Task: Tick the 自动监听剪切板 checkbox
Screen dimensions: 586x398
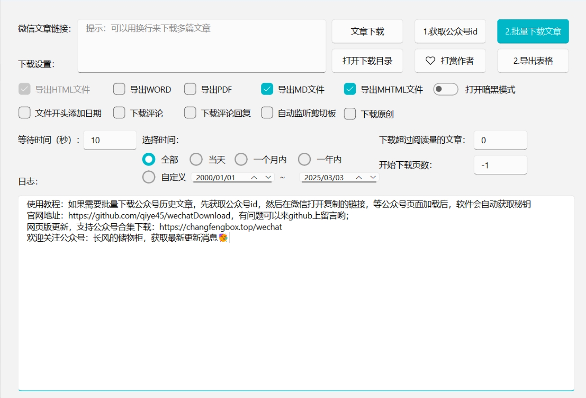Action: pos(267,113)
